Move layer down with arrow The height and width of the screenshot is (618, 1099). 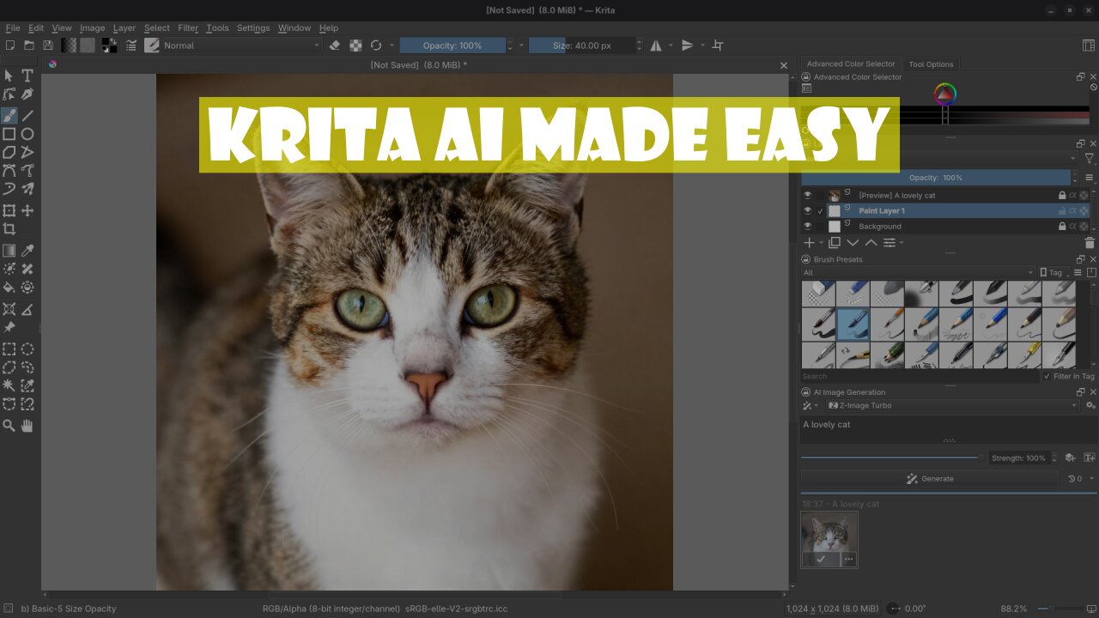pyautogui.click(x=853, y=243)
